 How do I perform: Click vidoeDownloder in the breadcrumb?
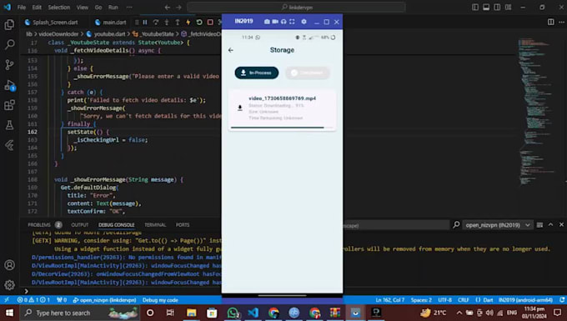click(x=58, y=34)
